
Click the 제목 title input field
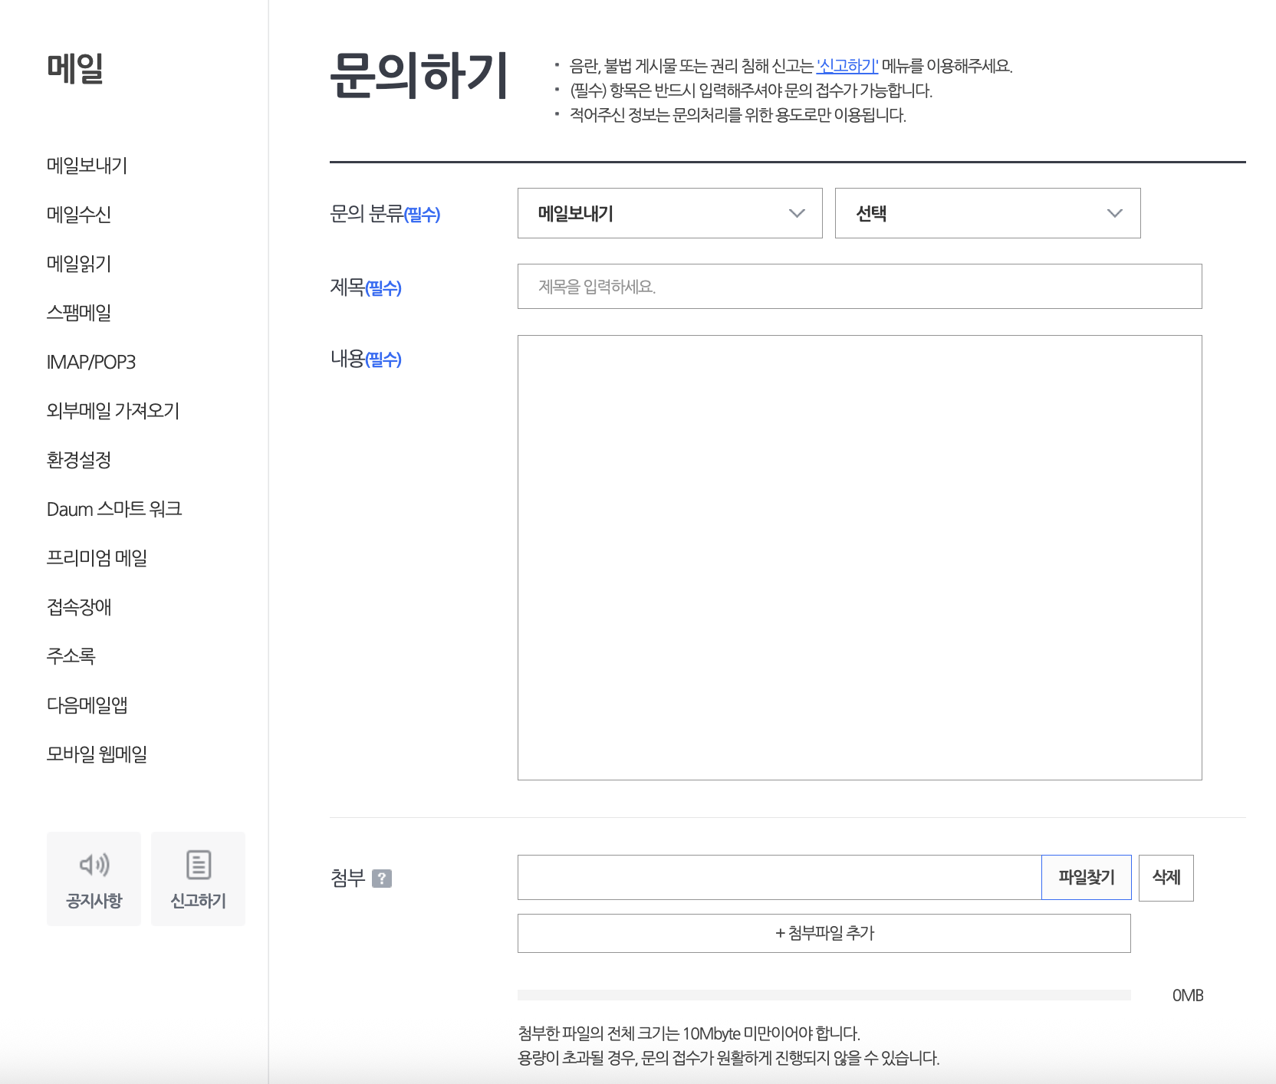[859, 286]
